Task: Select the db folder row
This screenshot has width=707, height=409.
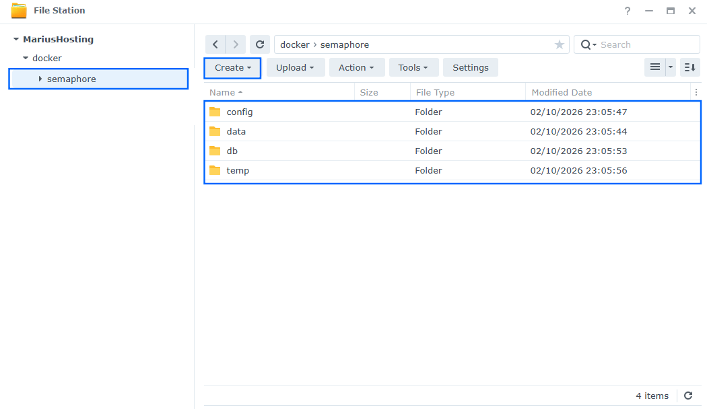Action: (x=404, y=151)
